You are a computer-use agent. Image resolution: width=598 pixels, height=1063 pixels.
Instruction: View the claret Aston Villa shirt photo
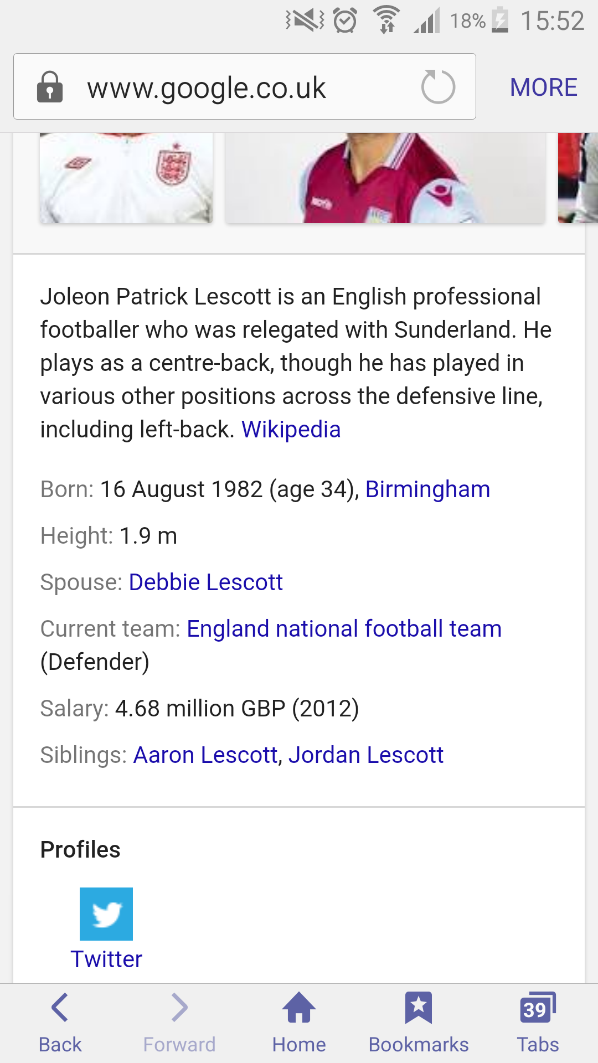(x=385, y=177)
